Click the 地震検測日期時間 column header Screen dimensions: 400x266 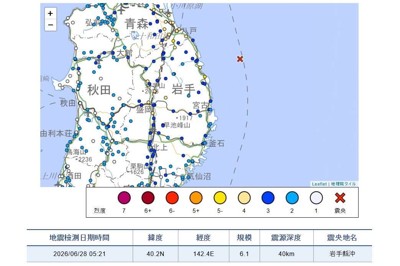79,238
